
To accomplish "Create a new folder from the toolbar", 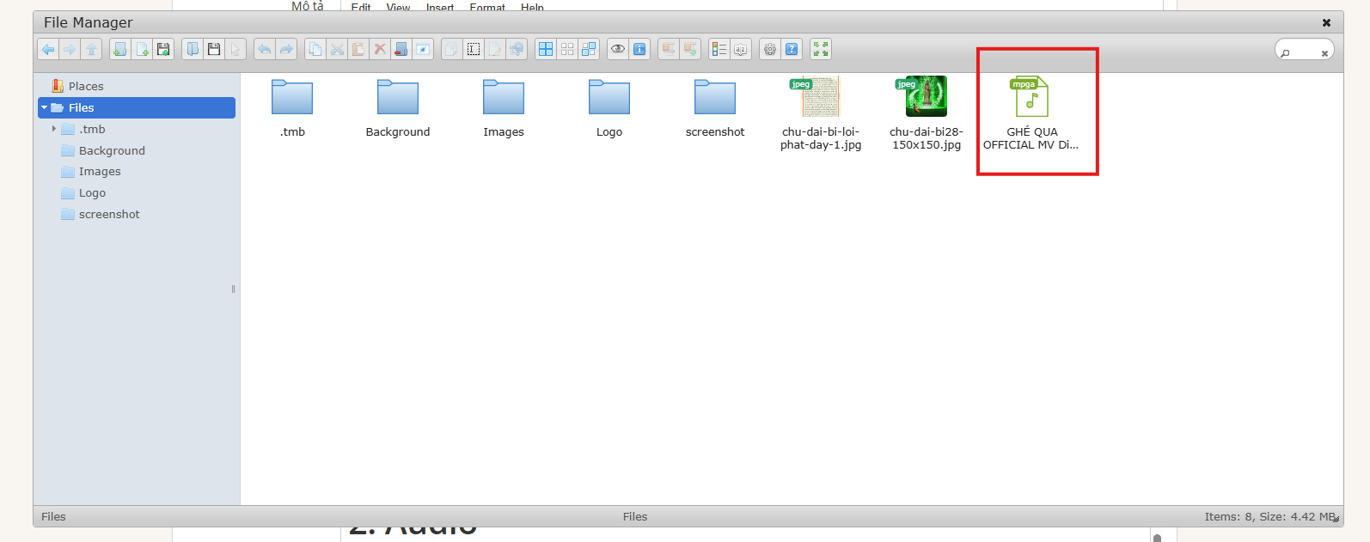I will click(120, 50).
